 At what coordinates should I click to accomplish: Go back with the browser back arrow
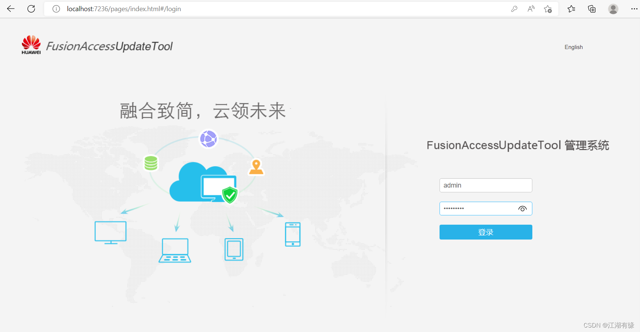click(11, 9)
